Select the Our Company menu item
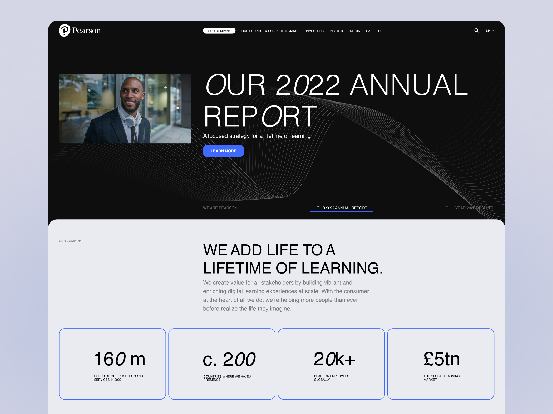 [219, 31]
